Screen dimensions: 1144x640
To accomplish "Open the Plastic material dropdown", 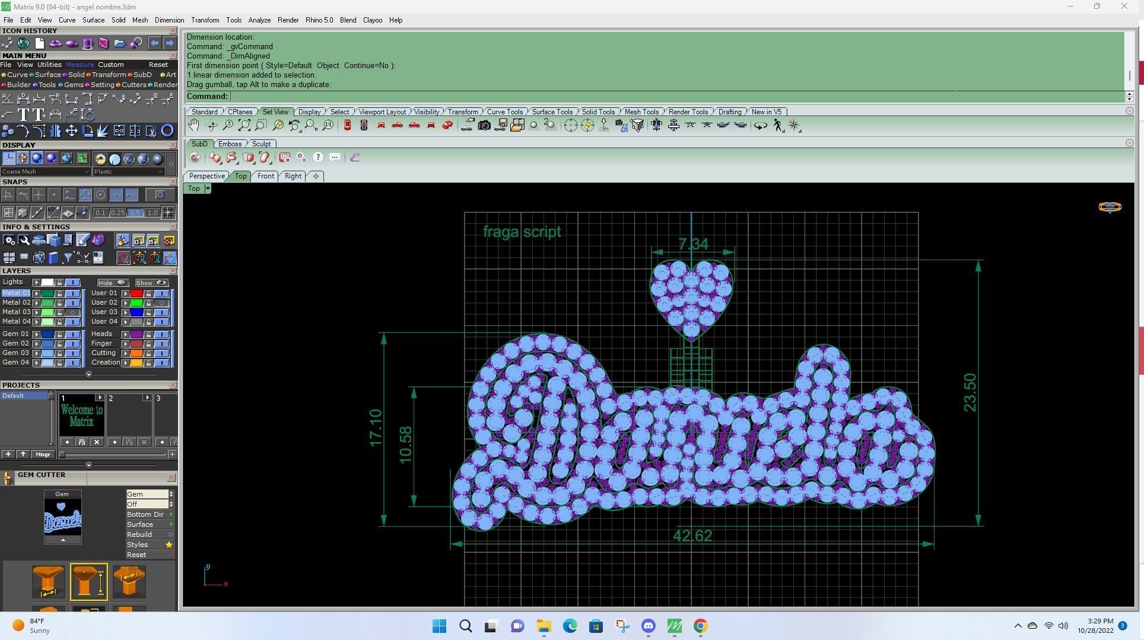I will coord(129,172).
